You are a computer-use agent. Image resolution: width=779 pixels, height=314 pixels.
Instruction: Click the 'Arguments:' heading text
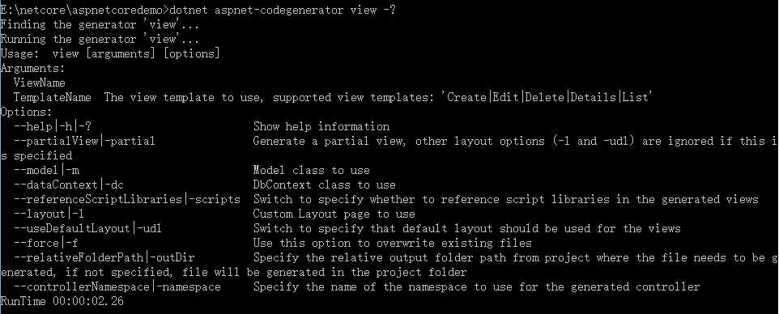32,68
